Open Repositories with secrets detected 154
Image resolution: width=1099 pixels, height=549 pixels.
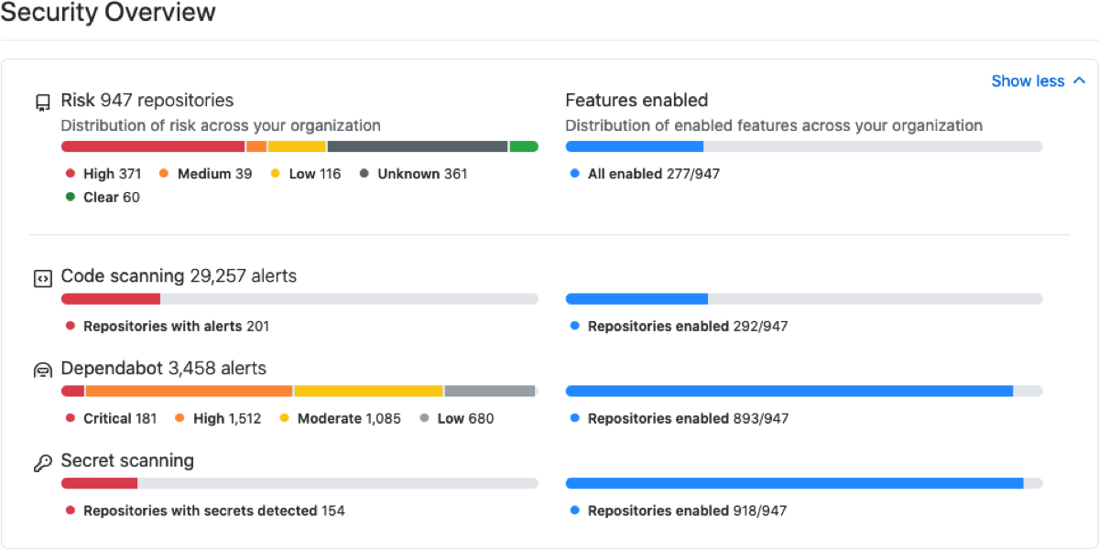[x=204, y=511]
